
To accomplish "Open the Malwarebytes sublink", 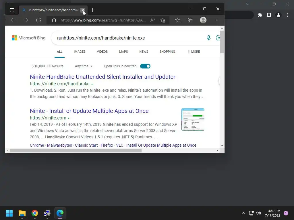I will pyautogui.click(x=59, y=145).
